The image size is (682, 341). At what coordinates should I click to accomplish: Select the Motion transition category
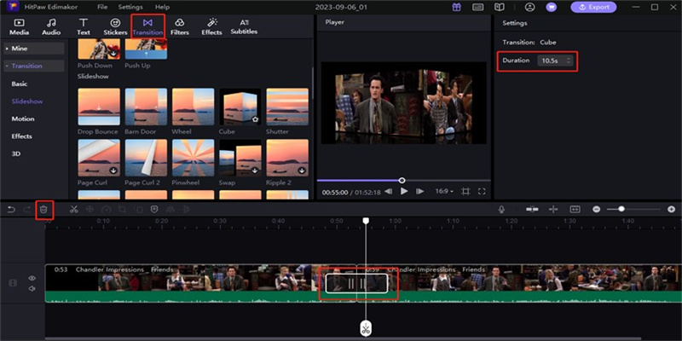[23, 118]
